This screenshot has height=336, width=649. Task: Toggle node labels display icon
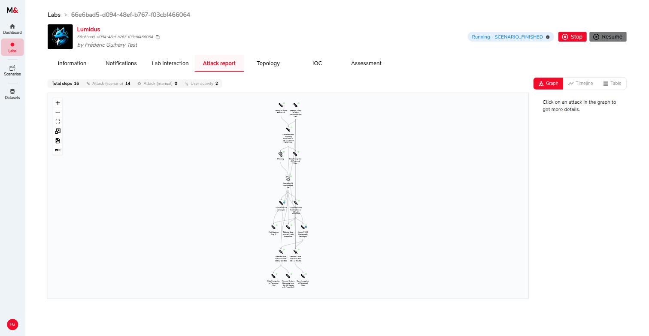click(x=58, y=150)
